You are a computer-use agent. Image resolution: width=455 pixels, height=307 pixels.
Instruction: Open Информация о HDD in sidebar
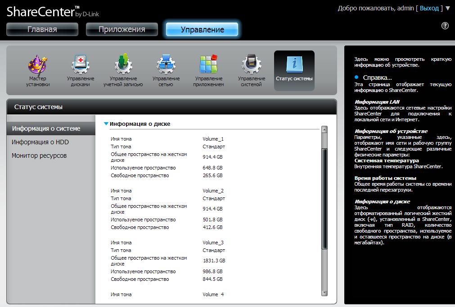coord(40,142)
